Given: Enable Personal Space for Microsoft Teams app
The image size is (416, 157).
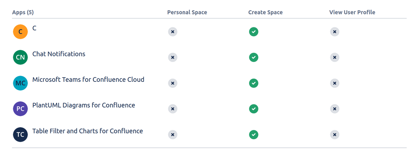Looking at the screenshot, I should (x=172, y=83).
